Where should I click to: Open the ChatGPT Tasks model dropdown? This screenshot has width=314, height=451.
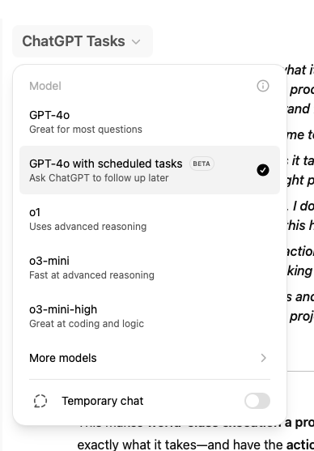click(83, 41)
